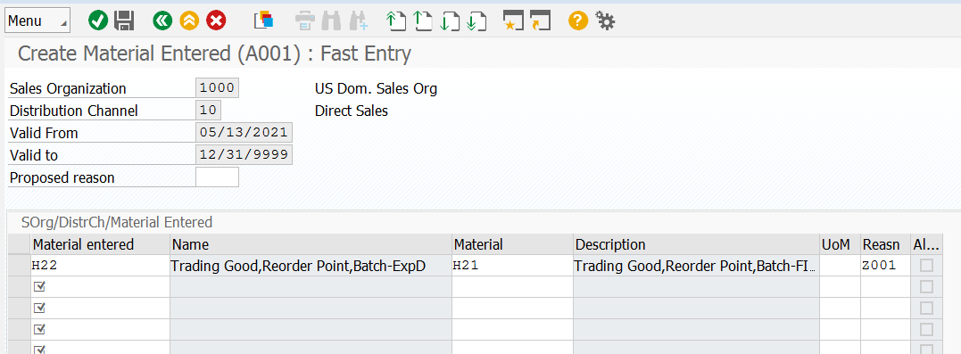Jump to first page icon
Viewport: 961px width, 354px height.
[396, 21]
